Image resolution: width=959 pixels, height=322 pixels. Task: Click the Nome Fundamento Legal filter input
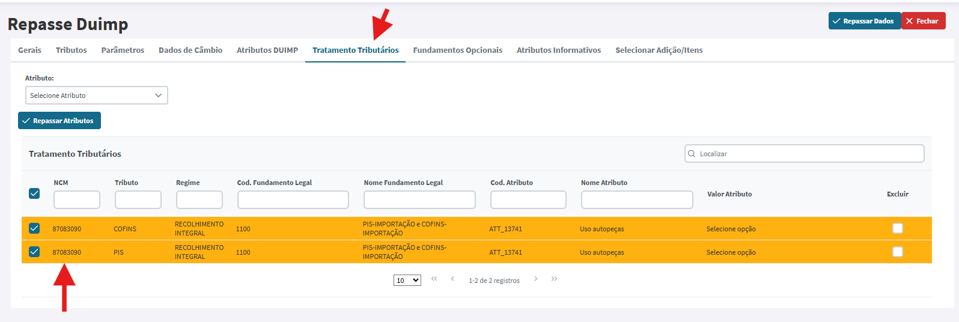pyautogui.click(x=419, y=200)
